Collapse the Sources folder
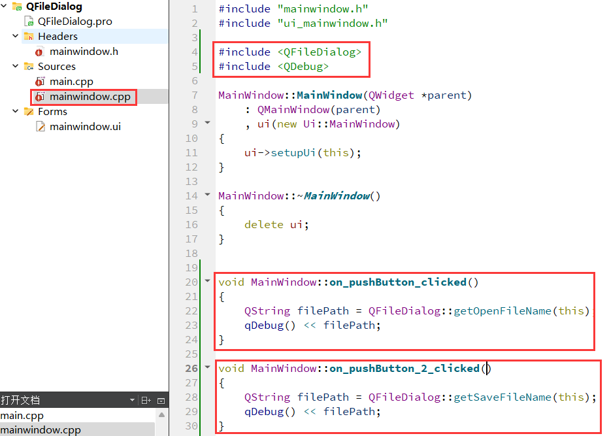Viewport: 609px width, 436px height. [x=16, y=66]
